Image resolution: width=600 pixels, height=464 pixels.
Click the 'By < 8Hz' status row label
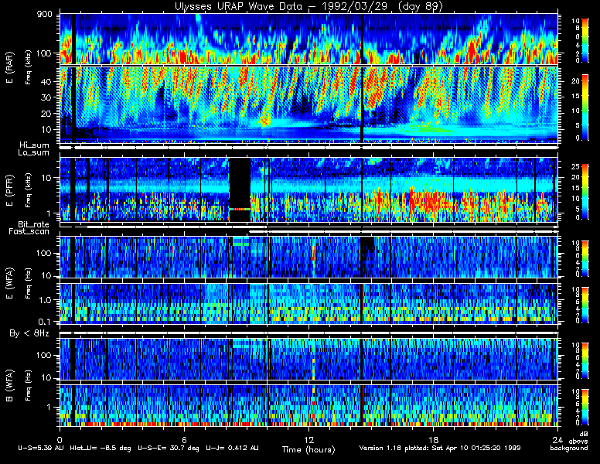pos(29,334)
